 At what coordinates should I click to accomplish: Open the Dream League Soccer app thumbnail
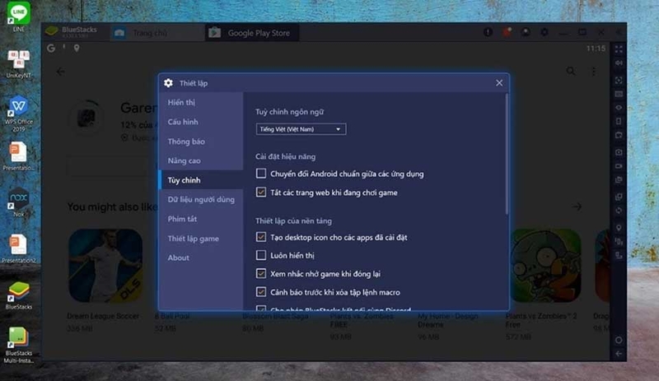(105, 266)
